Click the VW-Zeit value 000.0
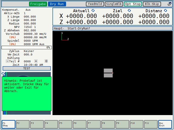The image size is (174, 130). [28, 55]
